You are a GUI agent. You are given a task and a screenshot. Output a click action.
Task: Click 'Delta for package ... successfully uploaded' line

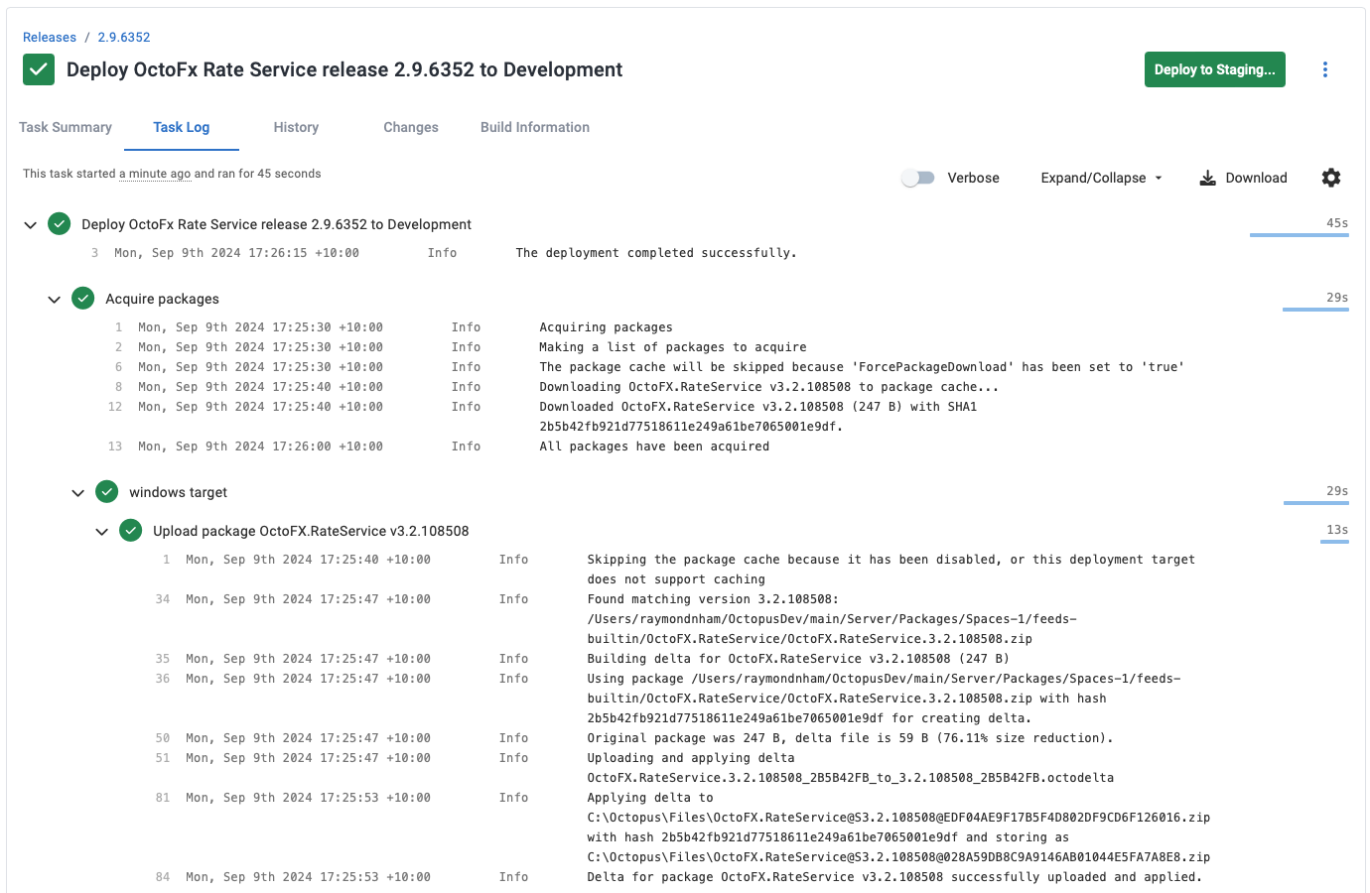click(894, 877)
